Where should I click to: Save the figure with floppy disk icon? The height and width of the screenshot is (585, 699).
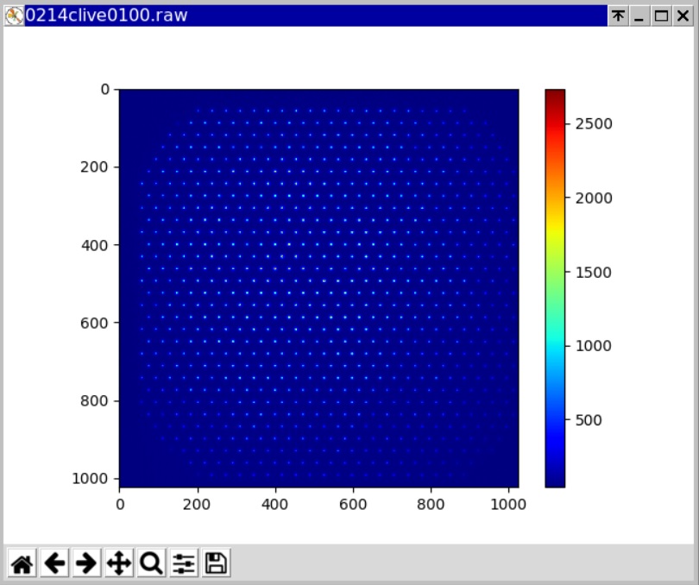[216, 563]
